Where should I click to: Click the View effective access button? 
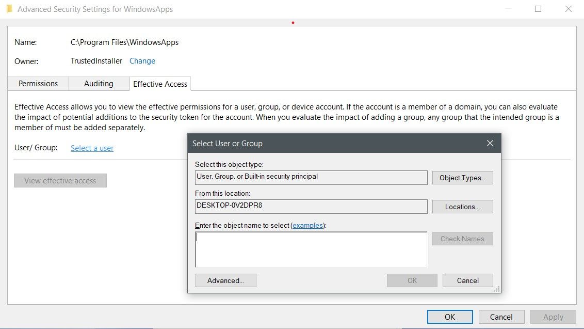[x=60, y=180]
